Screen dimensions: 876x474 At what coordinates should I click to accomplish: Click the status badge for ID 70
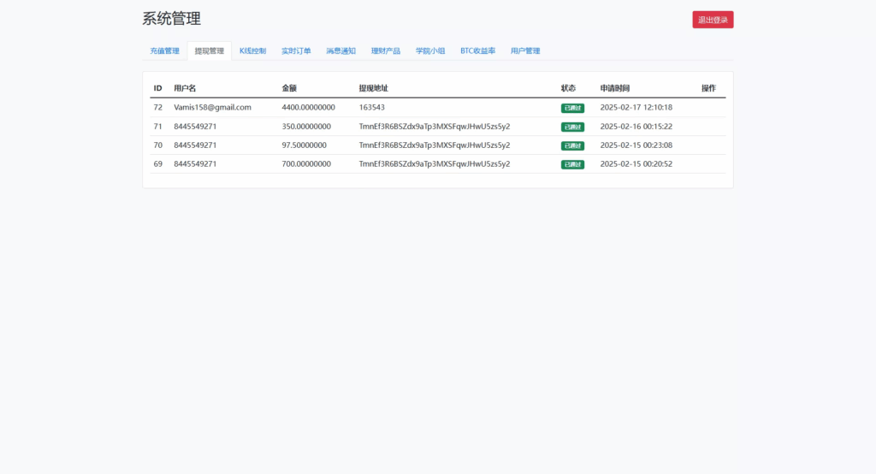[572, 145]
